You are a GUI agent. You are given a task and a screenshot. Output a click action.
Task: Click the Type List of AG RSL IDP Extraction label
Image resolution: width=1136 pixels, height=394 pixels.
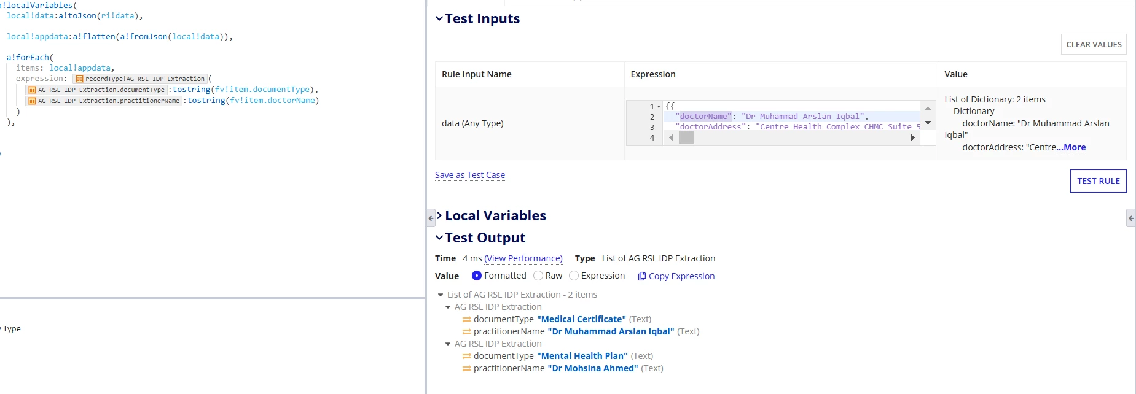point(645,258)
